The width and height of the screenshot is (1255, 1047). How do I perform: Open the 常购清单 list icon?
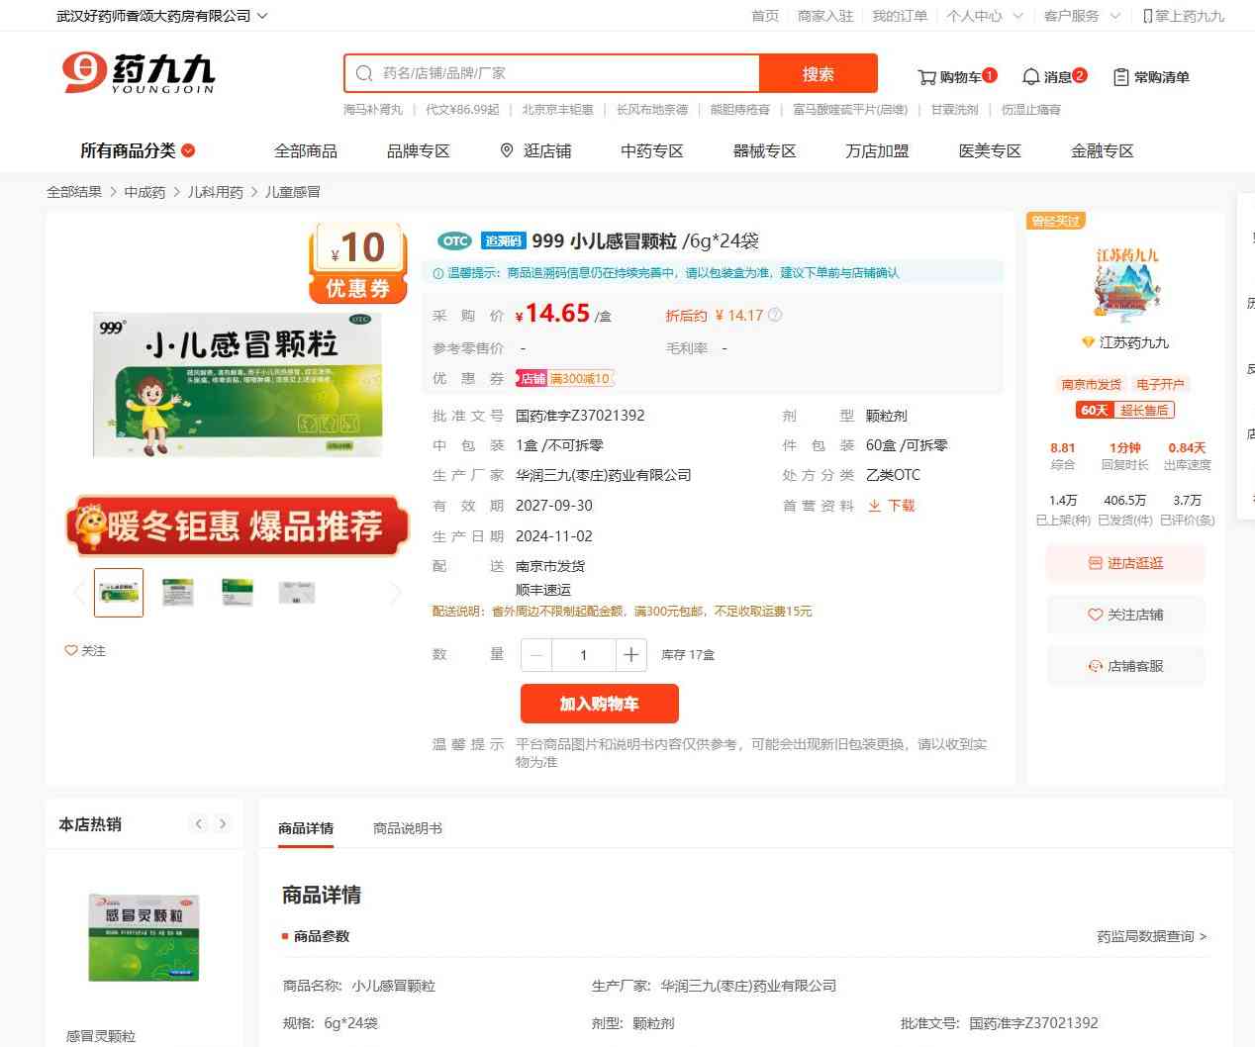(1120, 77)
